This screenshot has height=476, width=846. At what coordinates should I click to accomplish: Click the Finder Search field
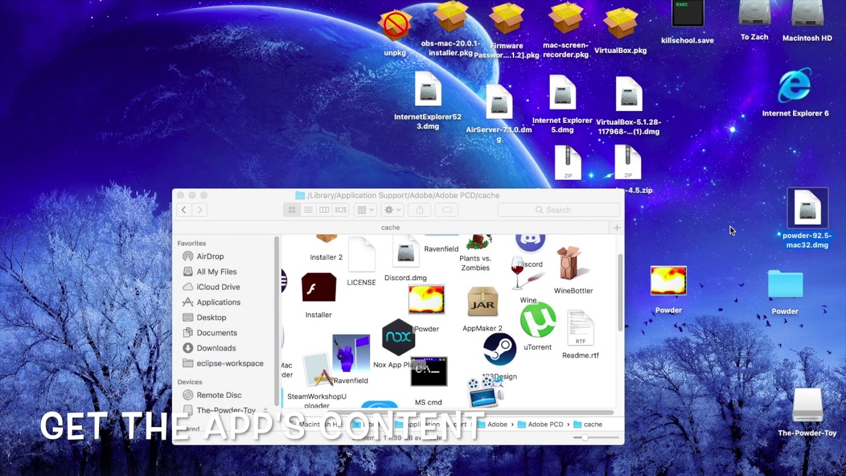[x=558, y=210]
